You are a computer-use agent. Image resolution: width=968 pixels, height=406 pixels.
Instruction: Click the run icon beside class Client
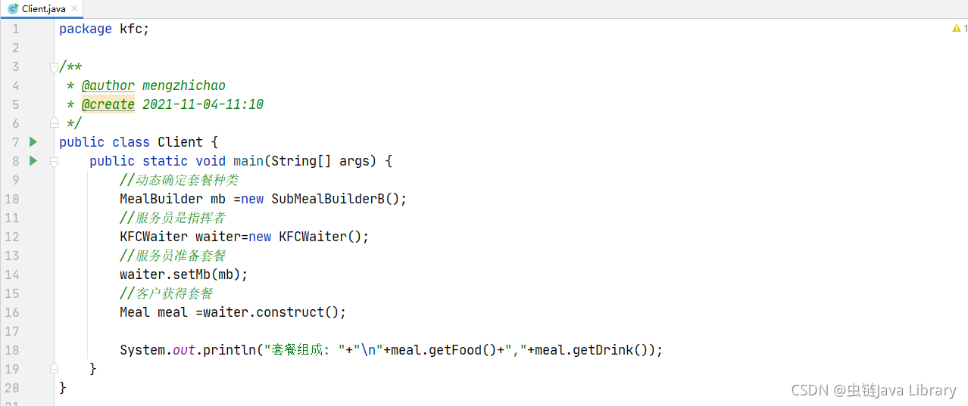tap(33, 141)
